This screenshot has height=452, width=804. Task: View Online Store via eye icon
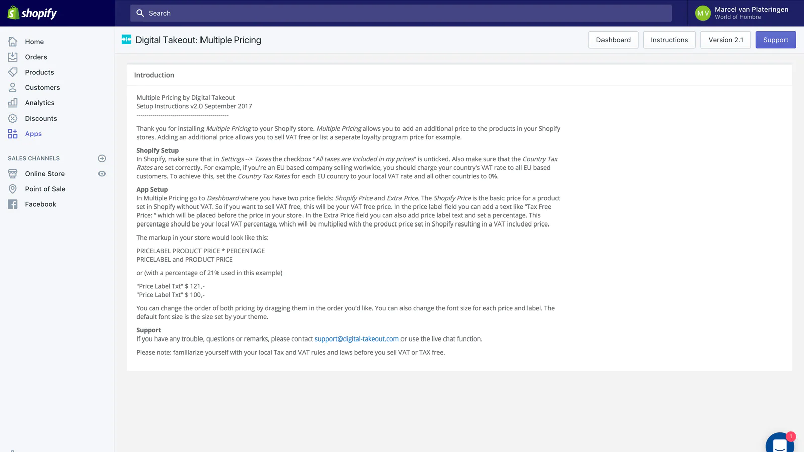[x=102, y=174]
